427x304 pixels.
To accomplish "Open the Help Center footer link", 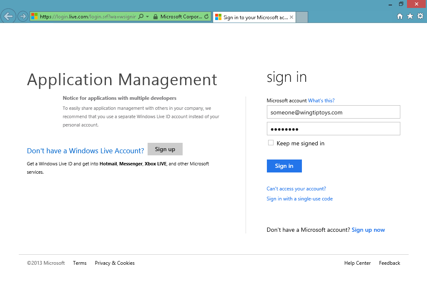I will 357,263.
